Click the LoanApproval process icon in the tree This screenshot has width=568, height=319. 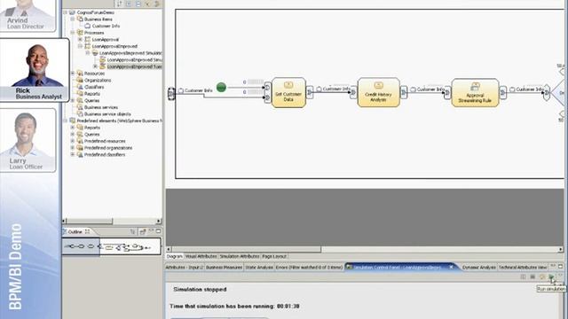88,39
